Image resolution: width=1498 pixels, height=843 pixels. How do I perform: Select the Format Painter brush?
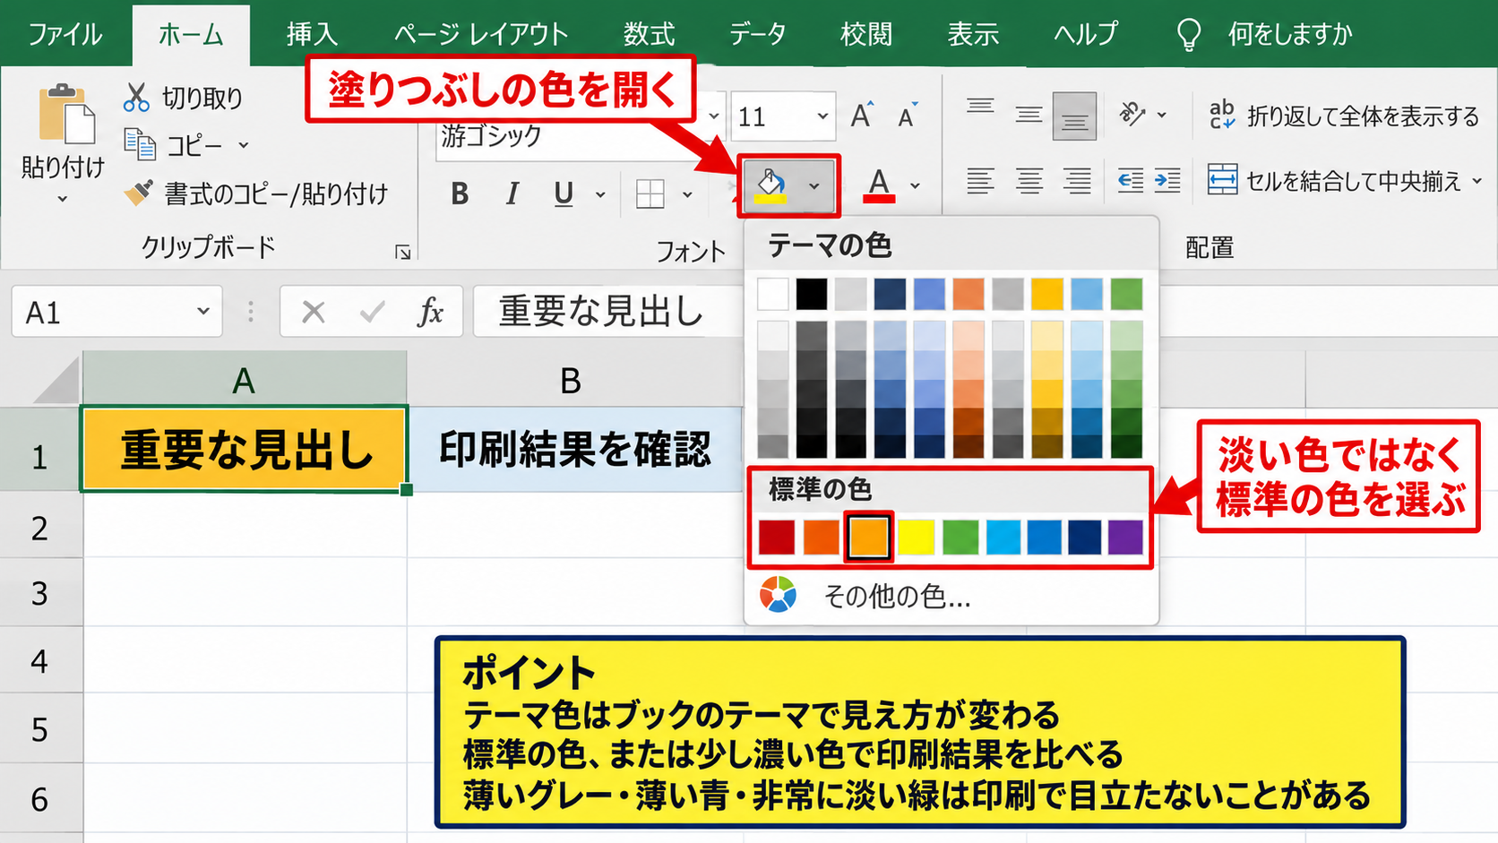click(x=138, y=193)
